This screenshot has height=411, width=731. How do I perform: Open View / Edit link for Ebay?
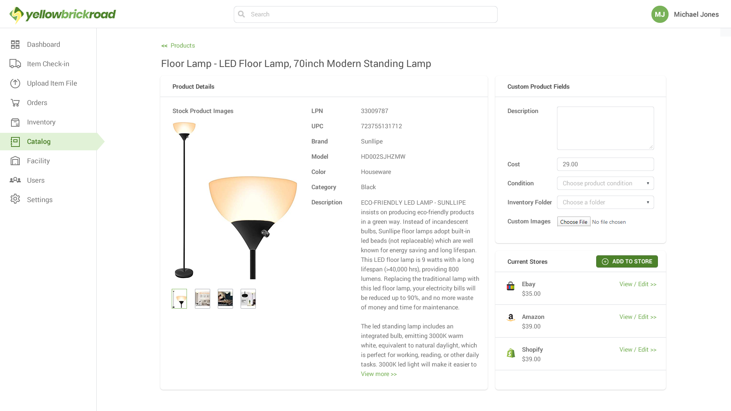[638, 284]
